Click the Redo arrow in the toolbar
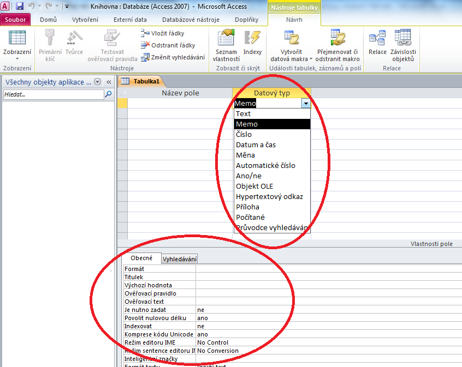The width and height of the screenshot is (462, 367). coord(49,6)
